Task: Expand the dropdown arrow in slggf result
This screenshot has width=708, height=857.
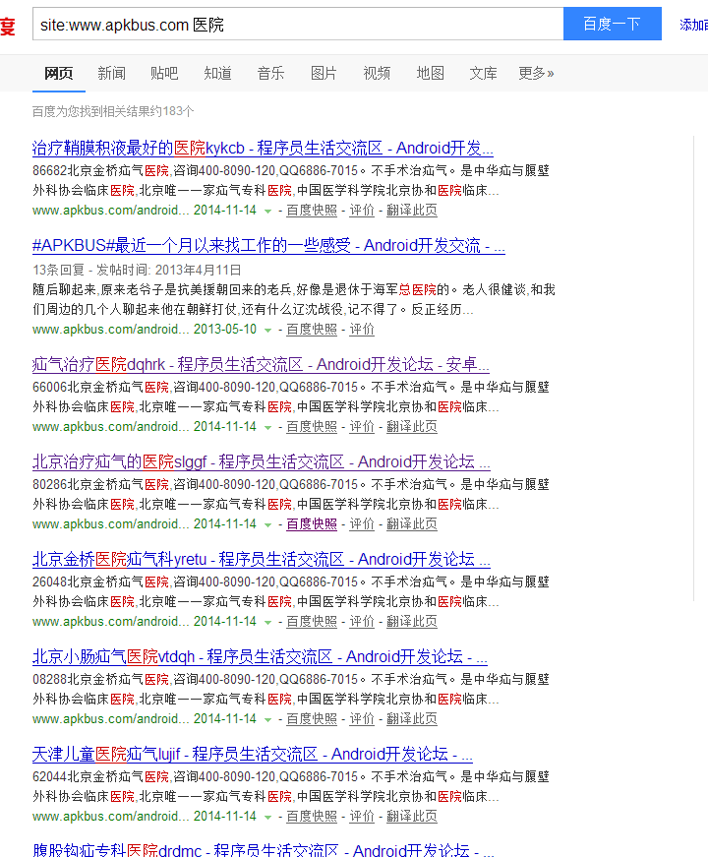Action: 267,524
